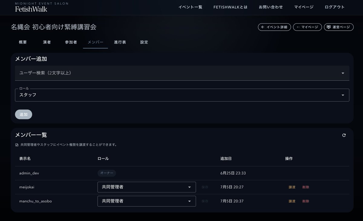The width and height of the screenshot is (363, 221).
Task: Click the info note icon before 共同管理者やスタッフに
Action: pos(17,145)
